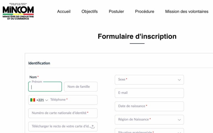213x133 pixels.
Task: Click the E-mail input field
Action: coord(149,93)
